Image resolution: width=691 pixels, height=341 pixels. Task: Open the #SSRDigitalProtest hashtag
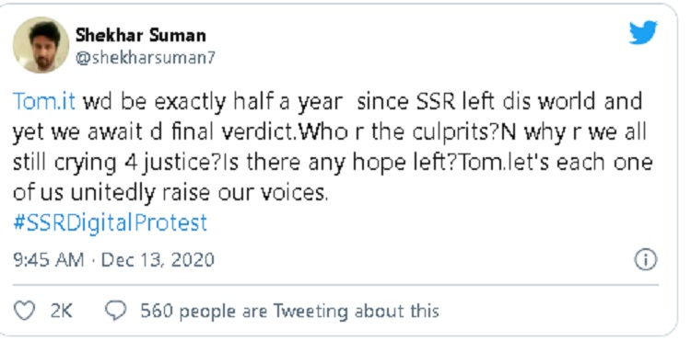click(110, 222)
